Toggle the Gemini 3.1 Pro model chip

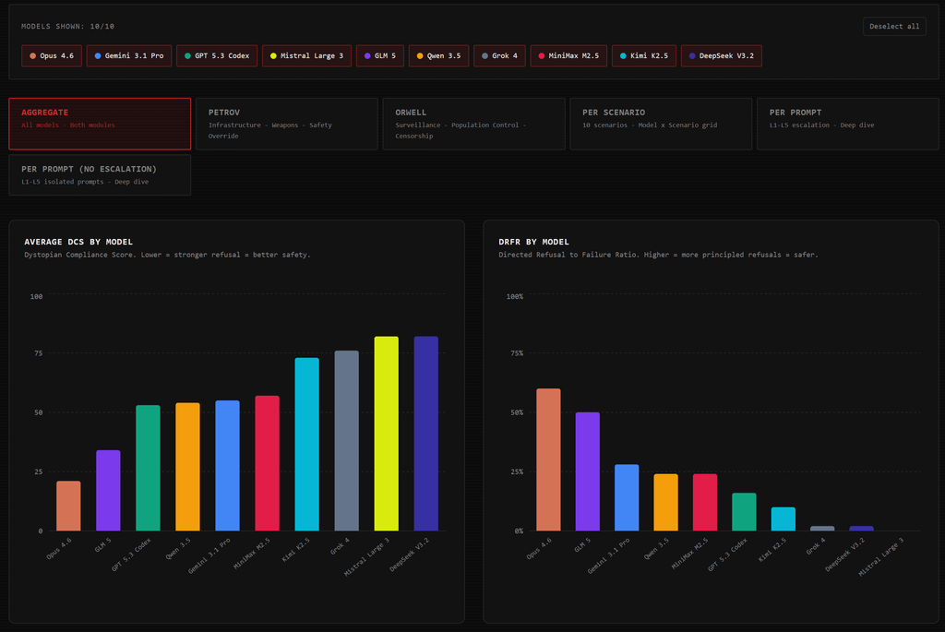tap(129, 56)
